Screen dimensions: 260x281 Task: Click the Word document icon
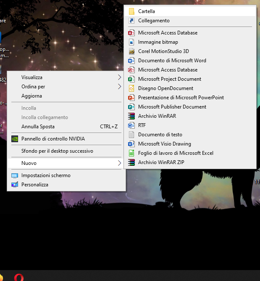[131, 61]
